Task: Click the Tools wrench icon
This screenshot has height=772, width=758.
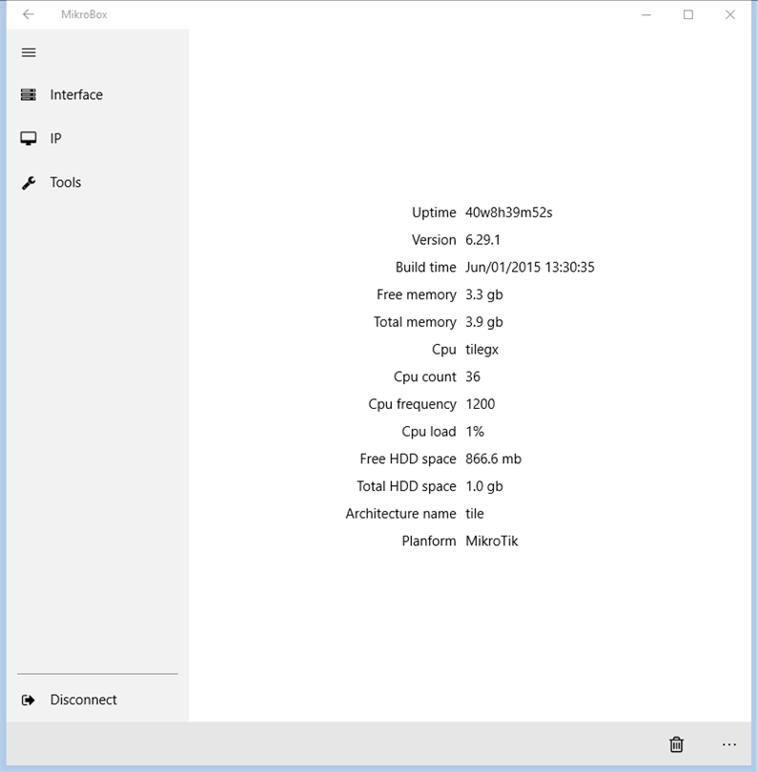Action: click(29, 183)
